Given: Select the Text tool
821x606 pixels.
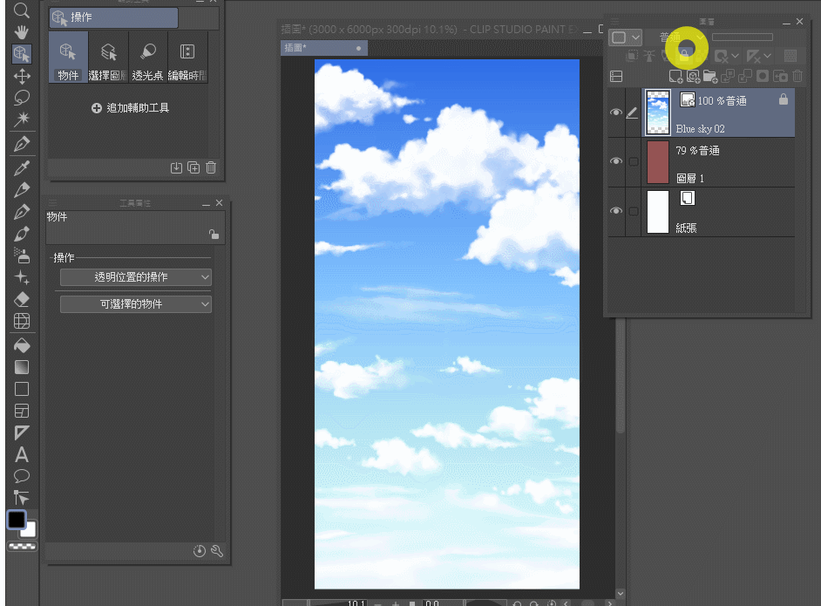Looking at the screenshot, I should click(22, 454).
